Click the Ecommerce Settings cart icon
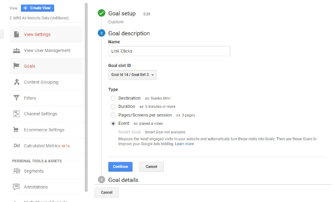Screen dimensions: 335x202 17,130
